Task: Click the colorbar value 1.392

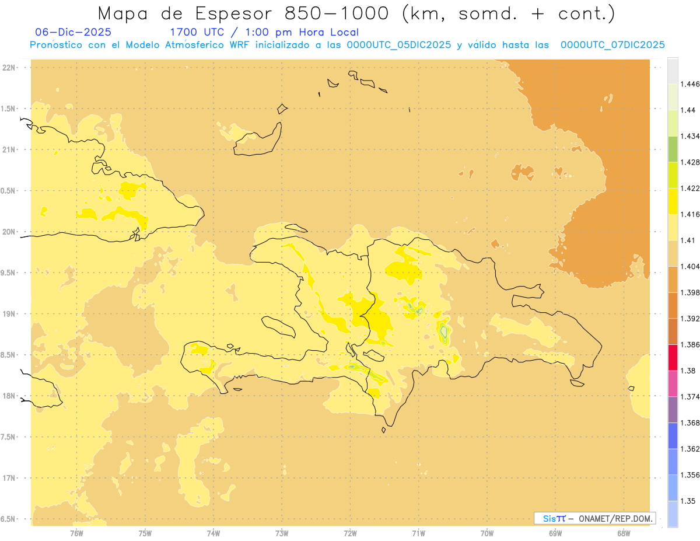Action: click(691, 319)
